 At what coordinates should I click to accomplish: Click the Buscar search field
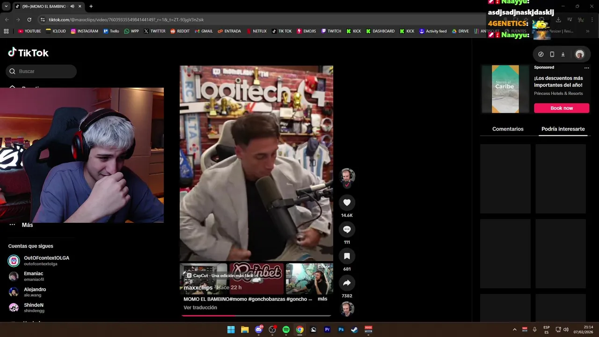41,71
